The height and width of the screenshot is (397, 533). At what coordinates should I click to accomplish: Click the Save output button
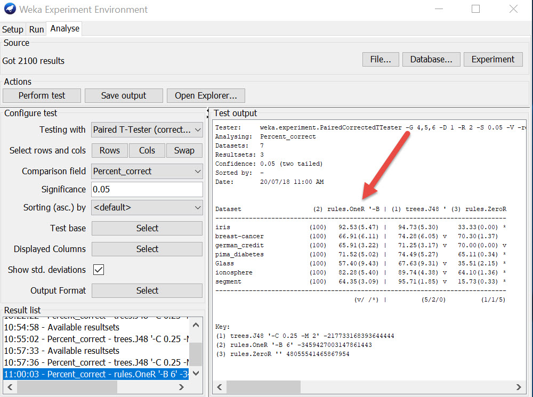pyautogui.click(x=123, y=95)
